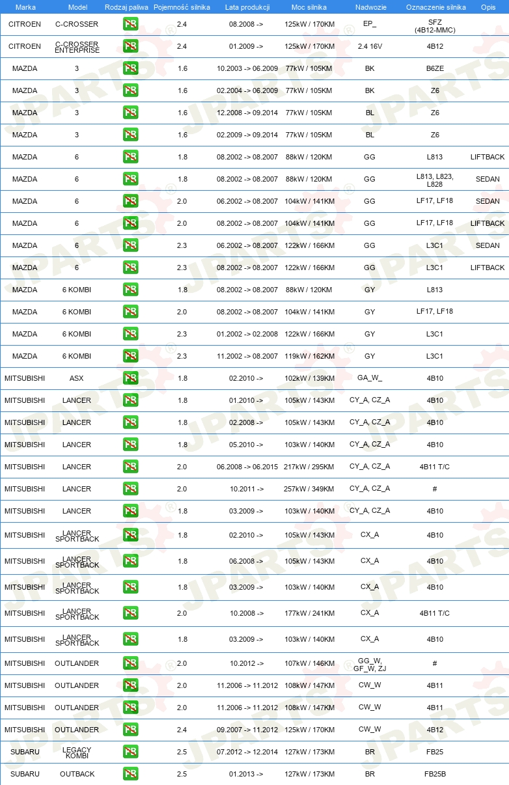This screenshot has width=509, height=785.
Task: Click the 'Marka' column header
Action: pyautogui.click(x=25, y=7)
